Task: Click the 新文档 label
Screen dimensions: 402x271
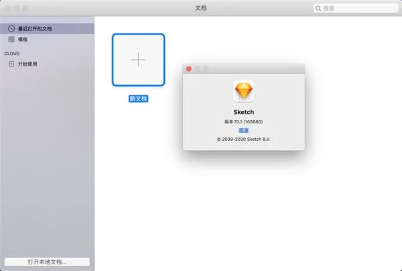Action: click(139, 99)
